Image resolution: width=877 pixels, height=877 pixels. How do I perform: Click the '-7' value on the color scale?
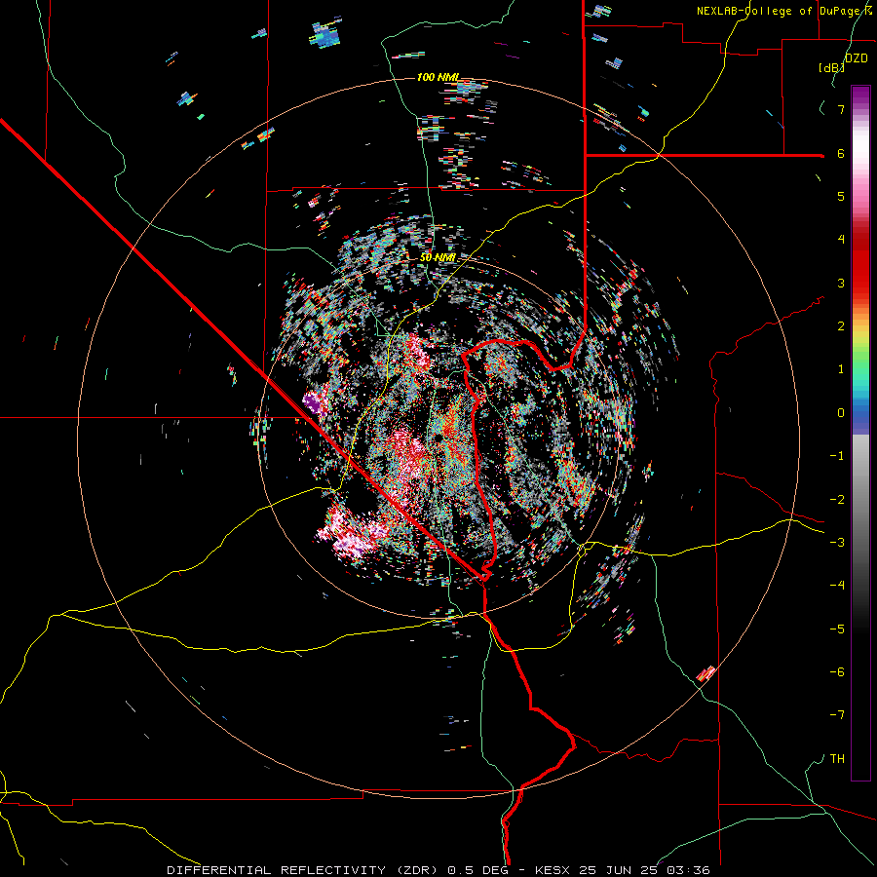pyautogui.click(x=837, y=715)
